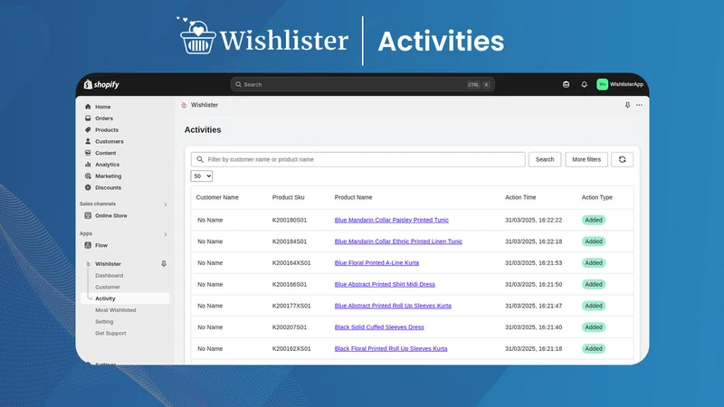Viewport: 724px width, 407px height.
Task: Click Added badge for 16:21:18 row
Action: pos(594,349)
